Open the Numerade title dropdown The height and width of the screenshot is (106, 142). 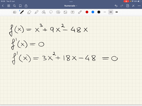(71, 6)
